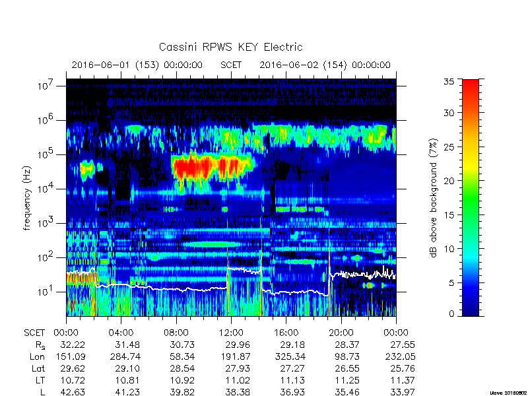Click the Lat value 27.27
This screenshot has width=528, height=396.
292,369
